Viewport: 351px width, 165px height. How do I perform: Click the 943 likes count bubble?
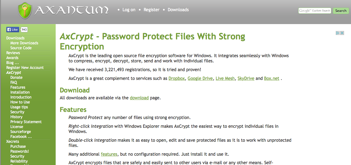(x=24, y=30)
